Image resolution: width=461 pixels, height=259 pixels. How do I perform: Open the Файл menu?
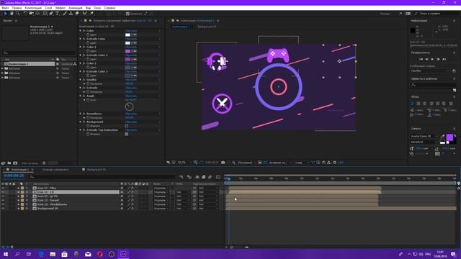tap(5, 8)
